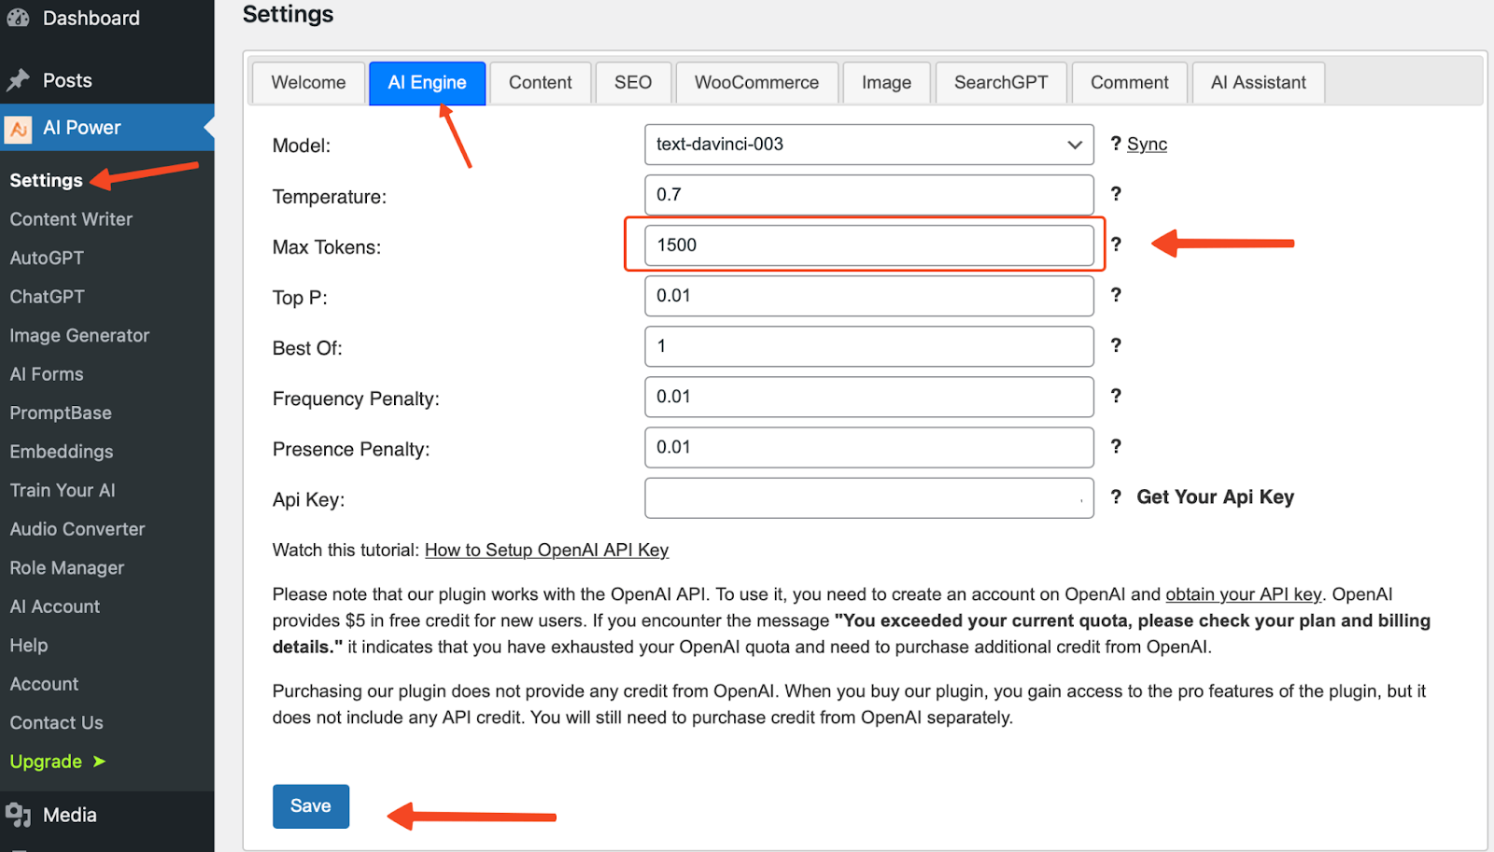Navigate to Embeddings in the sidebar
The width and height of the screenshot is (1494, 852).
[61, 451]
